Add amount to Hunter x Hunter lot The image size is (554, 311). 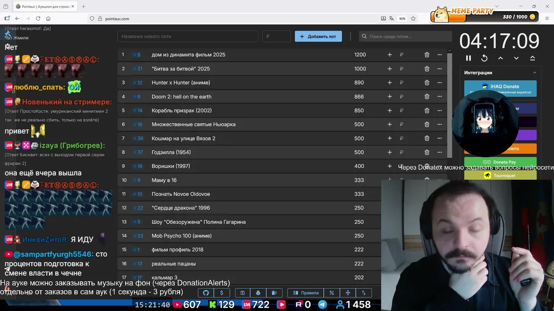tap(390, 83)
